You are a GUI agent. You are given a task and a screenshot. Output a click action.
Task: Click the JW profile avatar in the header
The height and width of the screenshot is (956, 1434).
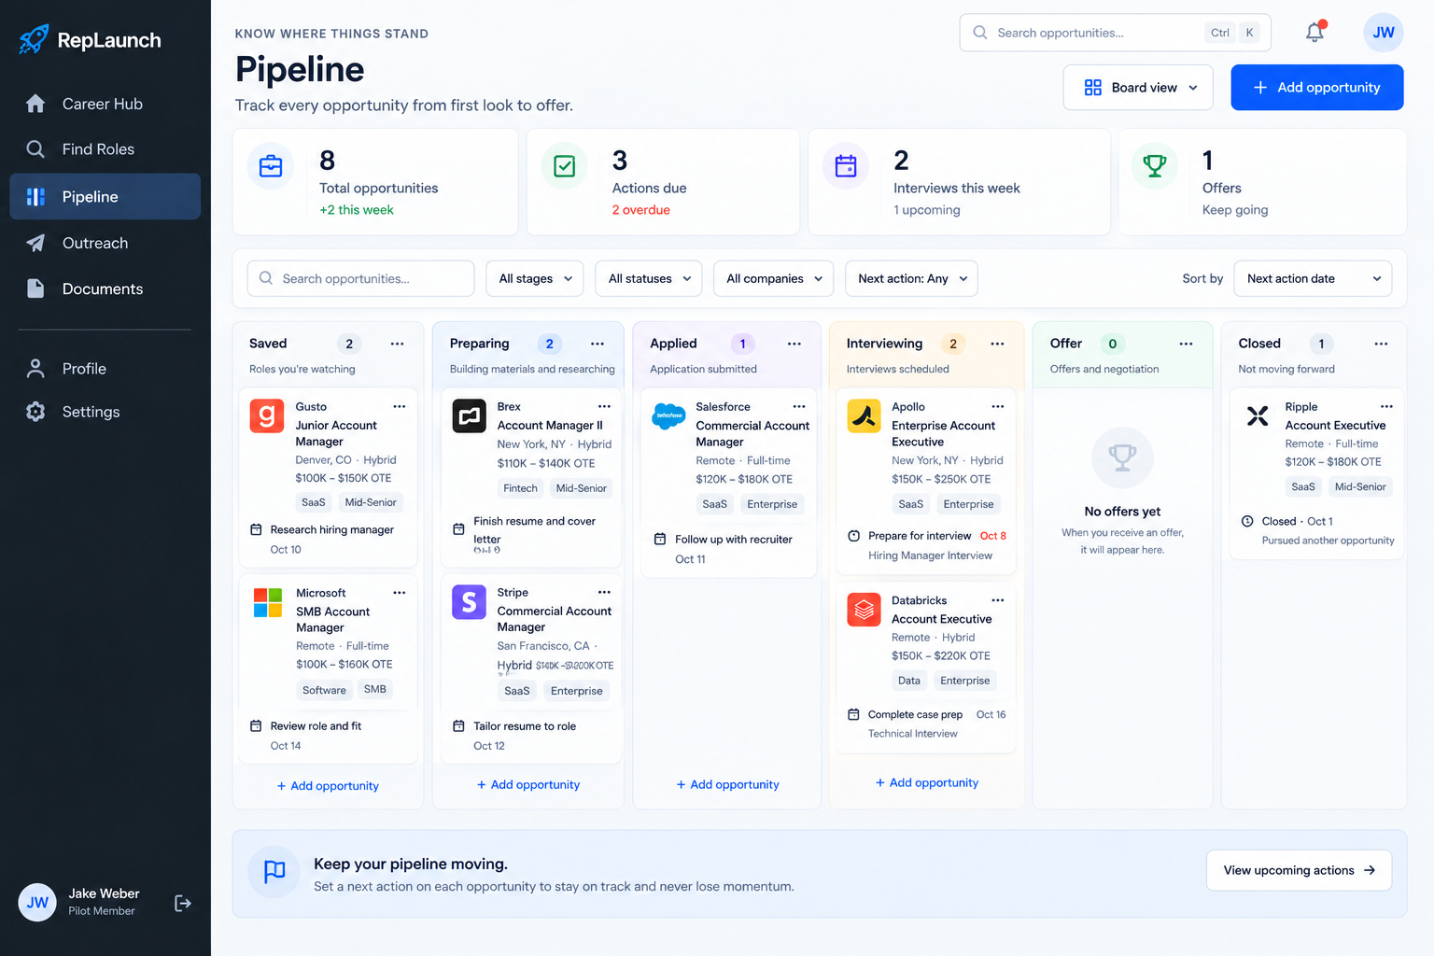coord(1384,32)
